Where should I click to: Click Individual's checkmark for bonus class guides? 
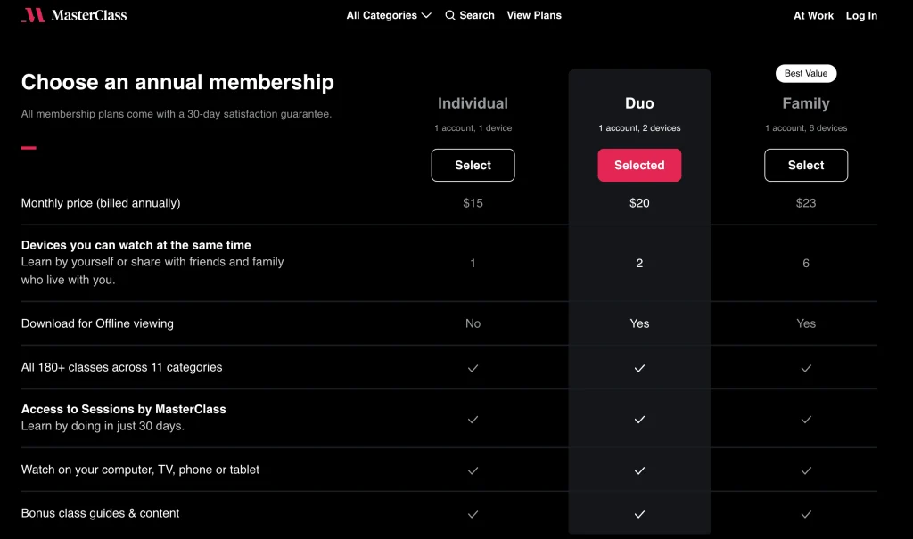point(473,514)
